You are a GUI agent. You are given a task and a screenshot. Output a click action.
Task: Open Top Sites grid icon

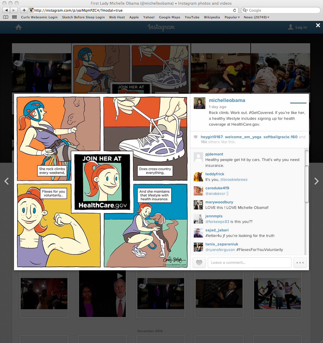click(14, 17)
